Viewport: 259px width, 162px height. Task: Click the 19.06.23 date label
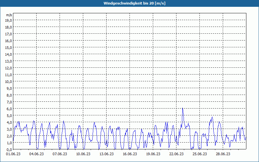coord(153,154)
